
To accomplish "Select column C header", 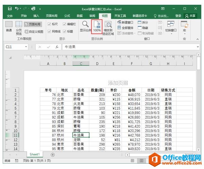I will point(81,63).
